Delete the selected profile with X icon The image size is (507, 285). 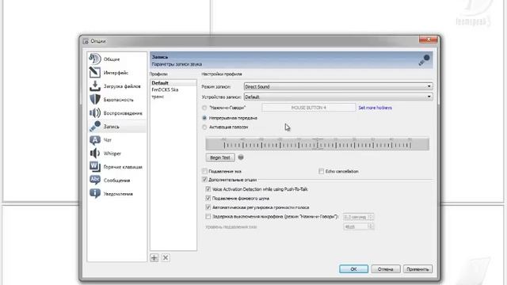tap(166, 258)
